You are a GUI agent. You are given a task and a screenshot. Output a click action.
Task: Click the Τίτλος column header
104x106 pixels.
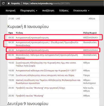point(19,33)
